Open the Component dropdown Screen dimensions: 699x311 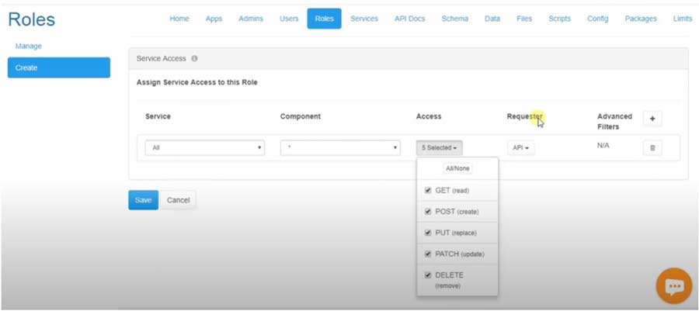tap(339, 147)
